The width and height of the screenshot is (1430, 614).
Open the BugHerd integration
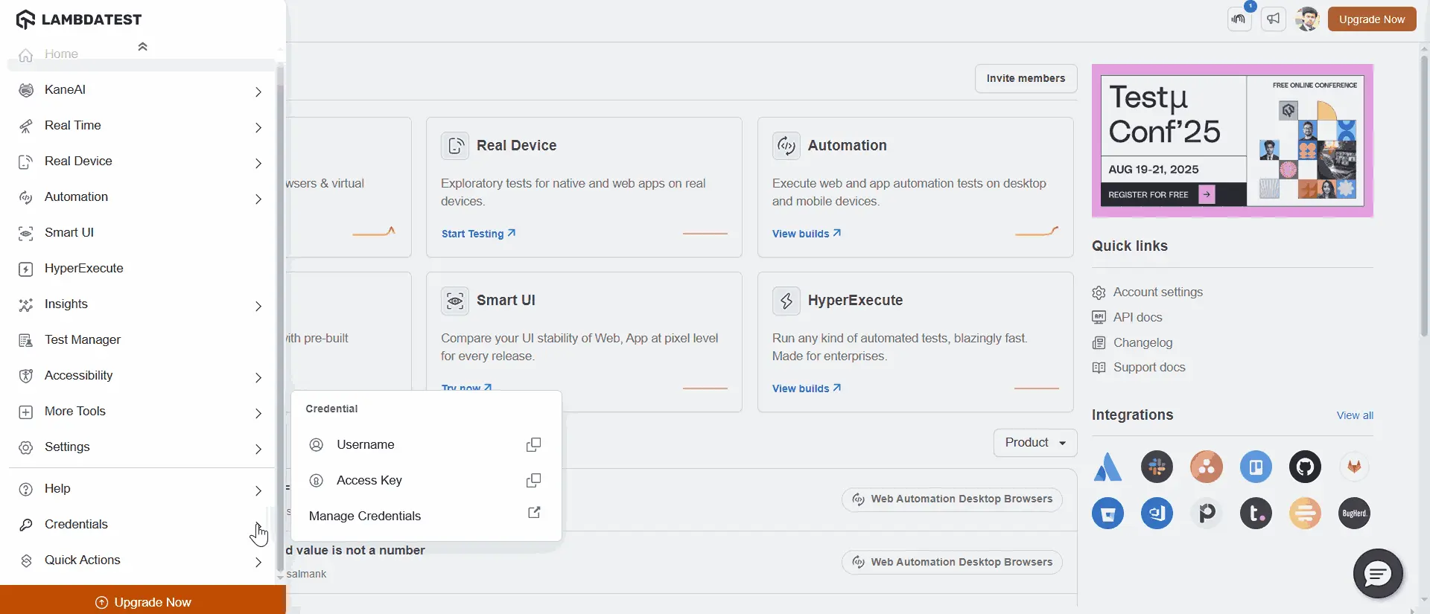point(1354,513)
